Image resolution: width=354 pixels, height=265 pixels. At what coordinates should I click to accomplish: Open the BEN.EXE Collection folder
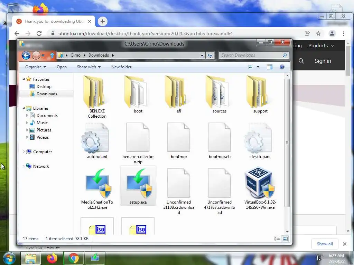[x=97, y=97]
